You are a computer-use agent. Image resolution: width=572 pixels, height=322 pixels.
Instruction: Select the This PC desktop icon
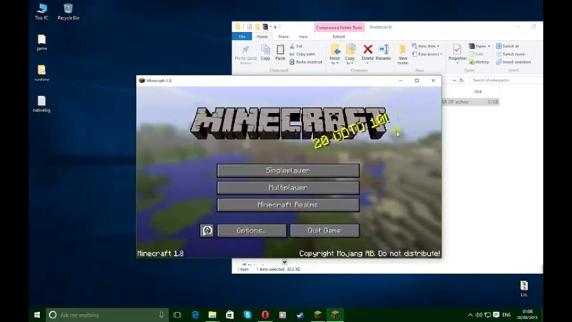[42, 12]
